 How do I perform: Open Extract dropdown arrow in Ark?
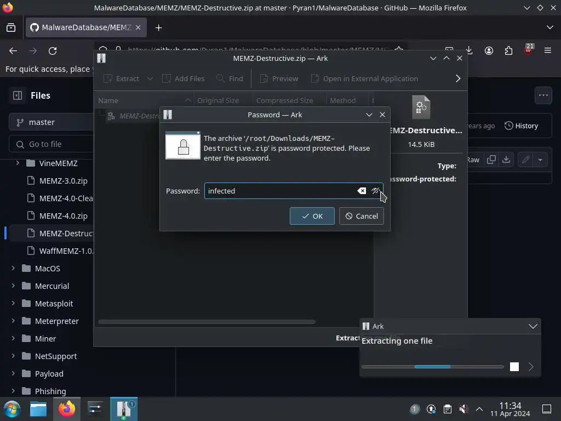[150, 78]
